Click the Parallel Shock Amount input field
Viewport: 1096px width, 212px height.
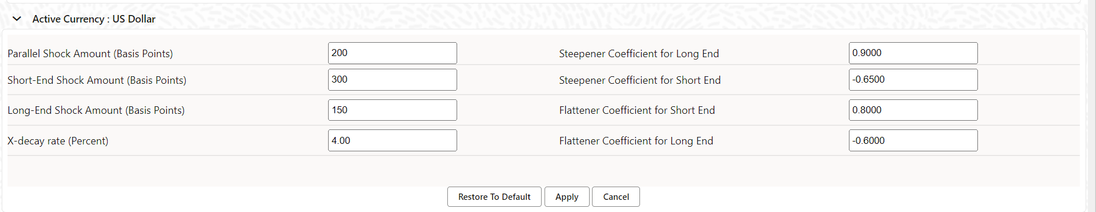point(392,53)
